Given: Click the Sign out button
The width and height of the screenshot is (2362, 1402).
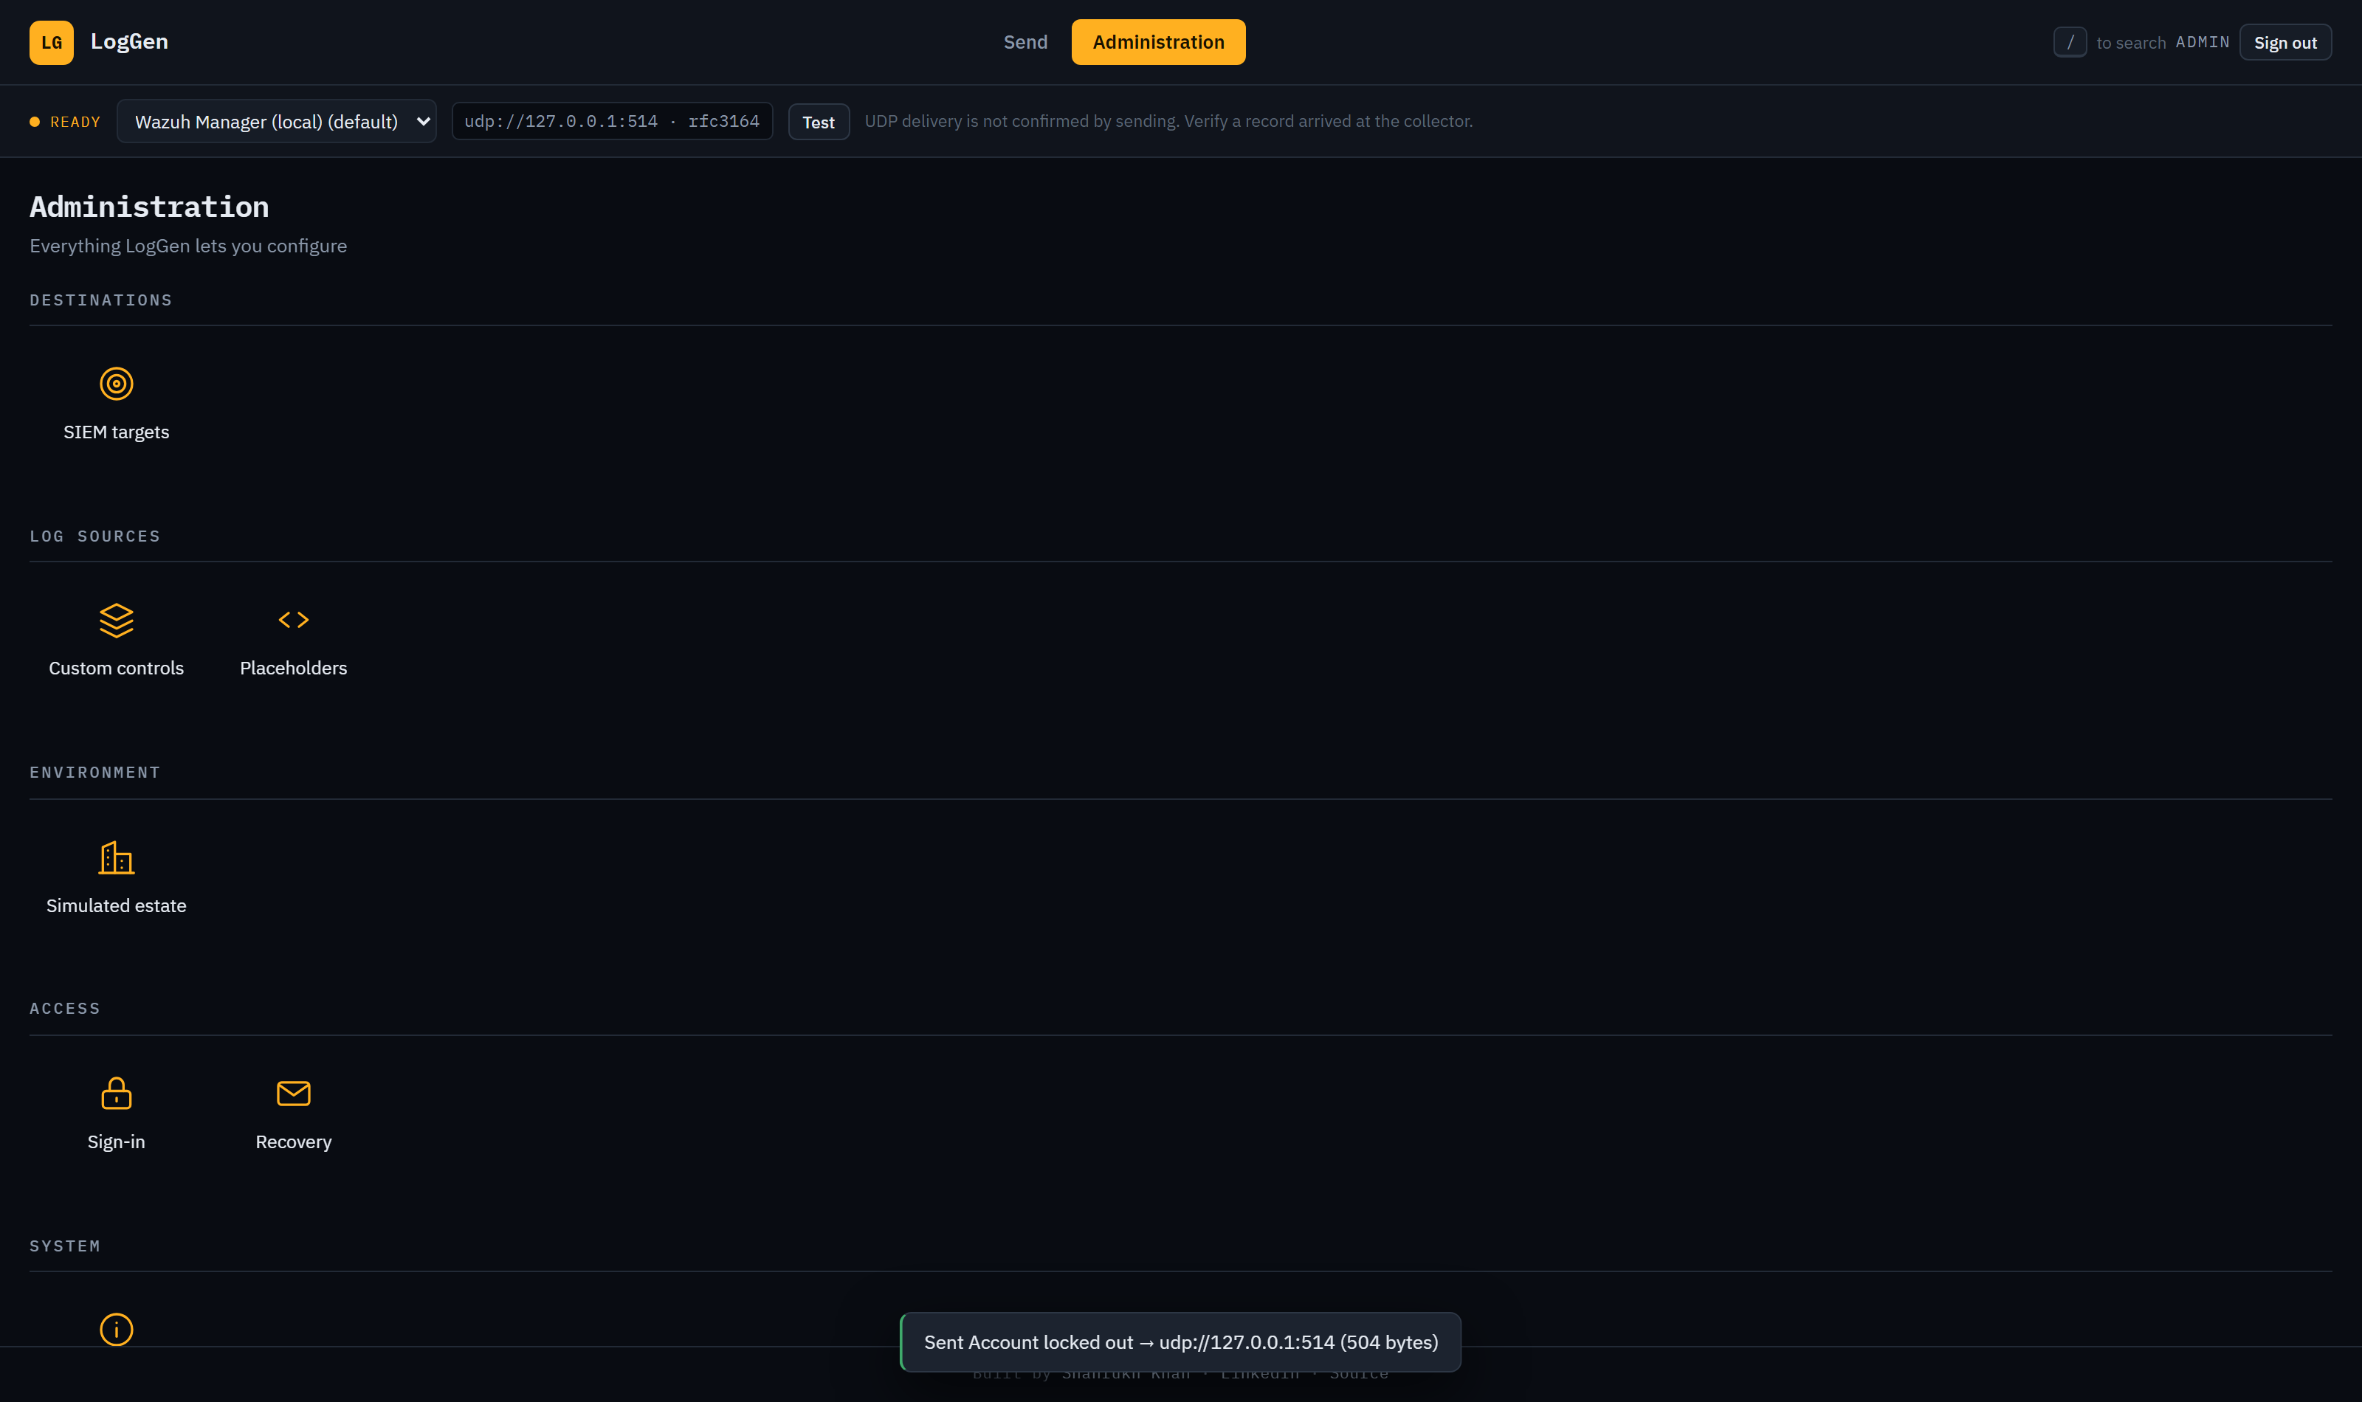Looking at the screenshot, I should point(2284,43).
